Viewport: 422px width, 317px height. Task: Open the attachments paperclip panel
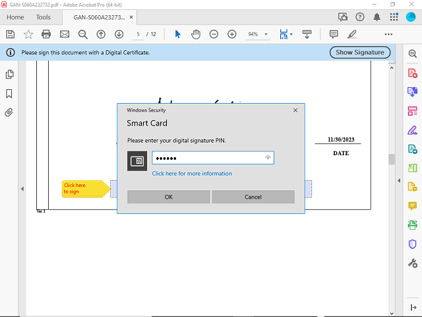9,112
